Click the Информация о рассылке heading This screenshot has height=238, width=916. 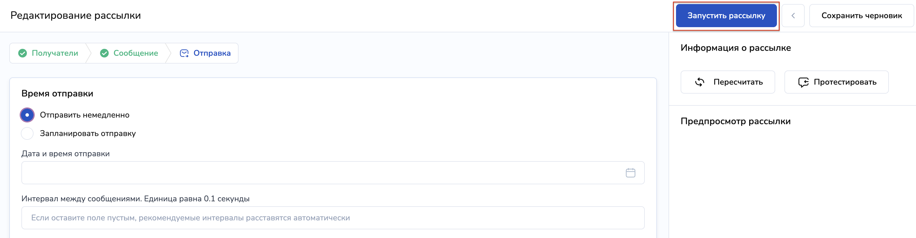(x=735, y=48)
